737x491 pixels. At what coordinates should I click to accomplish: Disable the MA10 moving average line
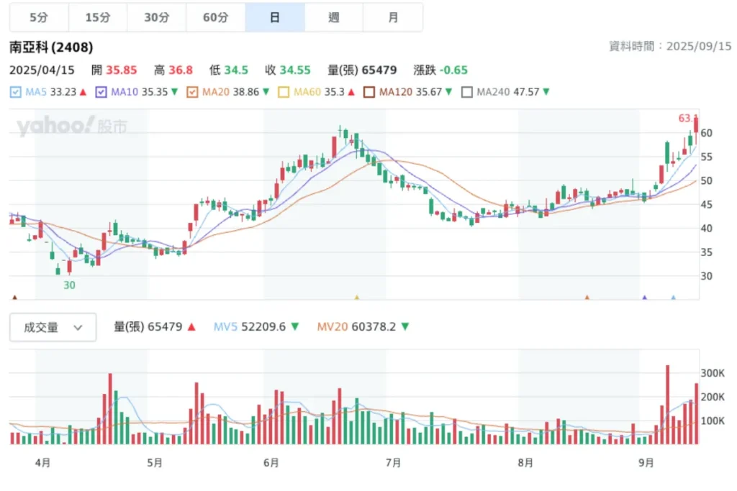pos(101,92)
